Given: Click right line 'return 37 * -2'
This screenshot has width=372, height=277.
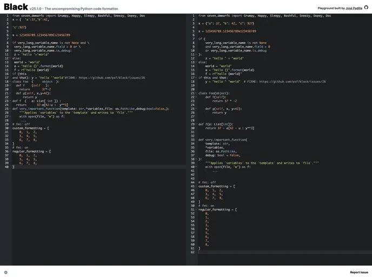Looking at the screenshot, I should (x=224, y=101).
